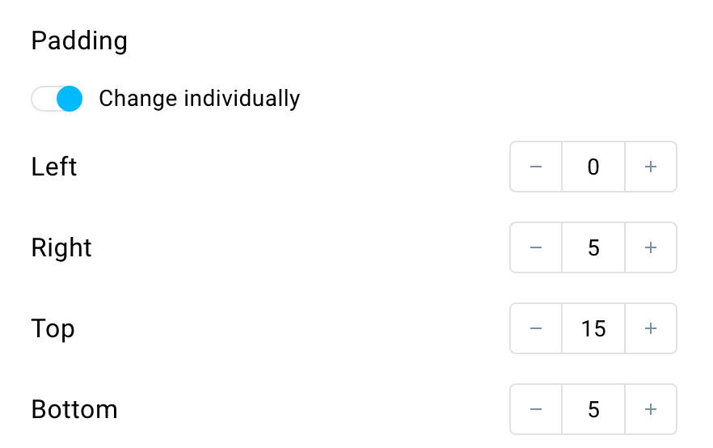Click the Bottom label
The height and width of the screenshot is (448, 713).
[x=74, y=409]
